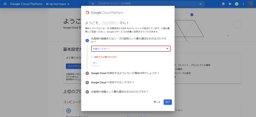Open the お選びください dropdown
Image resolution: width=256 pixels, height=117 pixels.
131,49
